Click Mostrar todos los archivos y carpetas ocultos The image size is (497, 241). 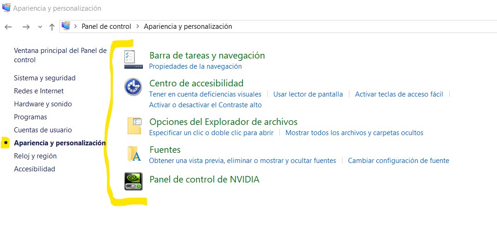(x=354, y=133)
